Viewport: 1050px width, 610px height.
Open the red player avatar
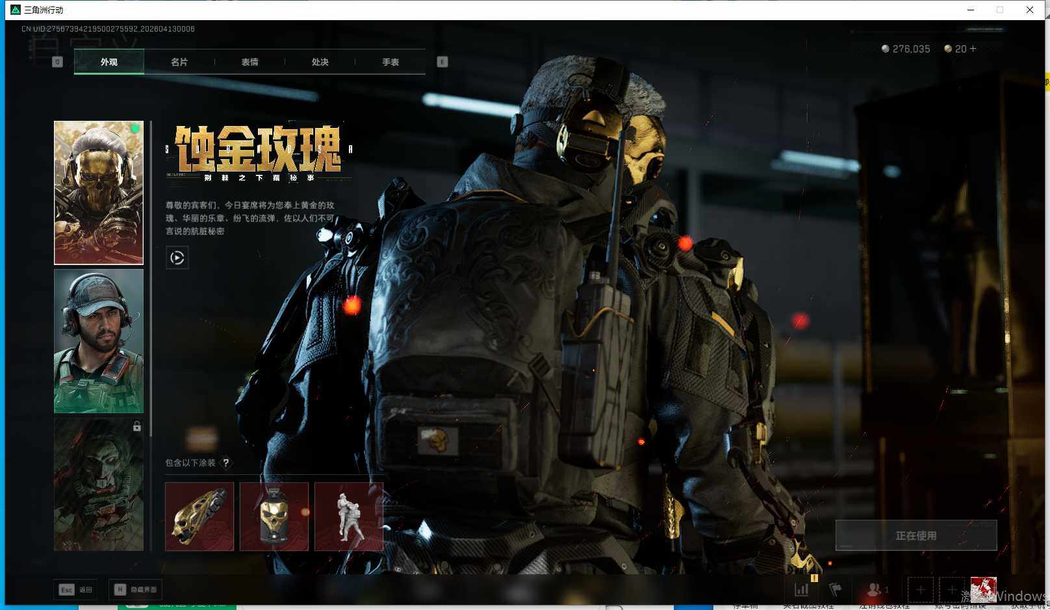coord(984,589)
